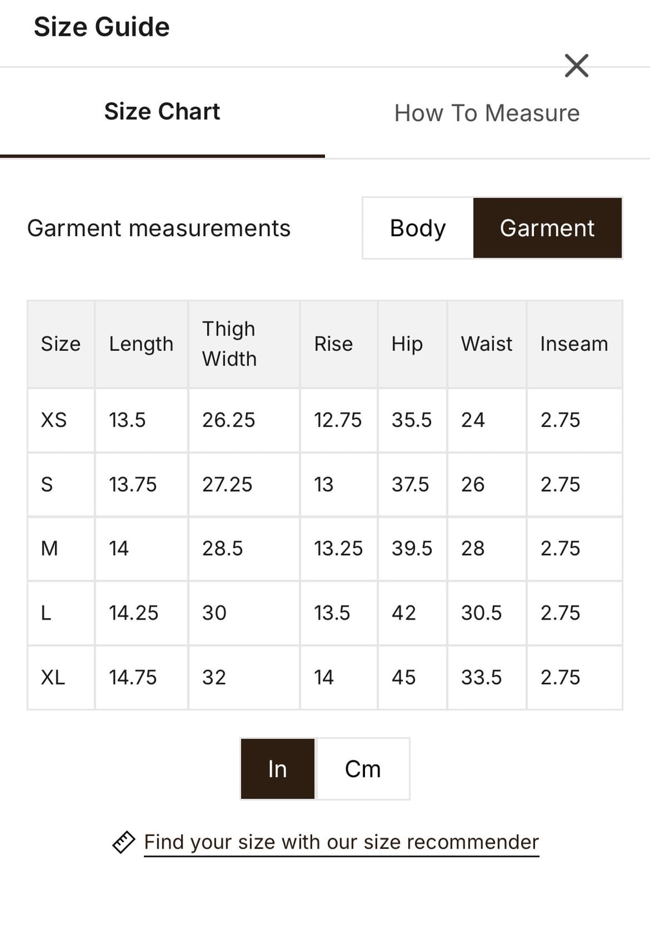Click the ruler icon by size recommender
This screenshot has height=929, width=650.
[x=123, y=842]
